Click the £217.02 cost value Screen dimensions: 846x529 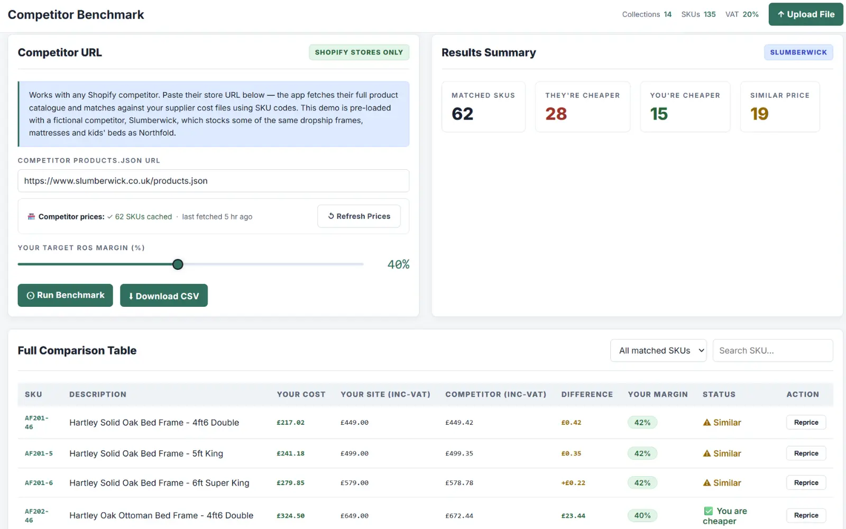coord(290,422)
